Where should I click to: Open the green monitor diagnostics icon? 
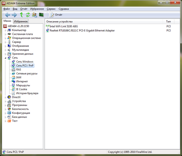point(41,15)
